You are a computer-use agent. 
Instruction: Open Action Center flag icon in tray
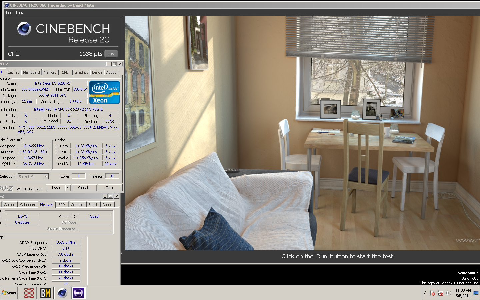(432, 293)
